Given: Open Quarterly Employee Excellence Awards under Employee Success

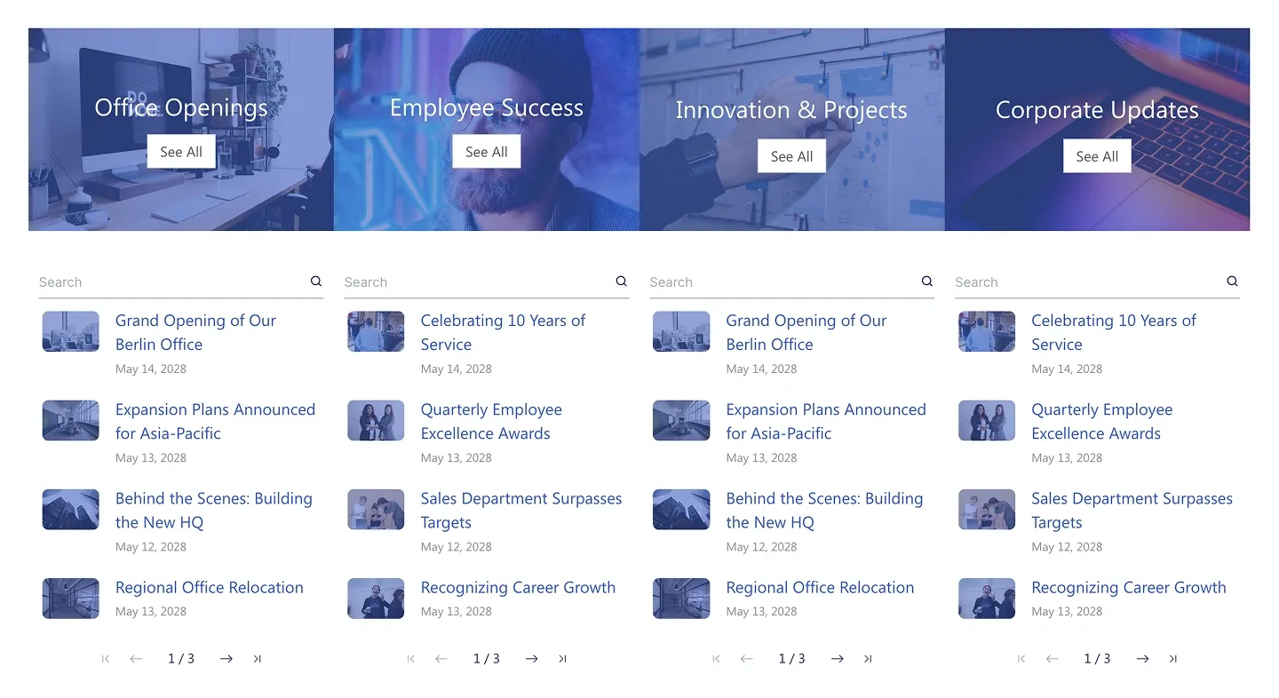Looking at the screenshot, I should coord(491,421).
